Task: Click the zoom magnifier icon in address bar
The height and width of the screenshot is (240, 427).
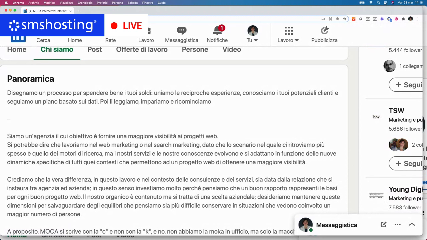Action: [x=337, y=19]
